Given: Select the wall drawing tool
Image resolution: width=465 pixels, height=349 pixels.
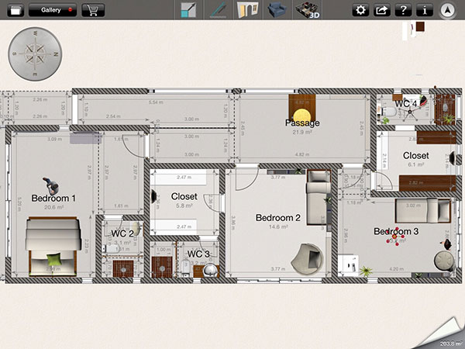Looking at the screenshot, I should [216, 10].
